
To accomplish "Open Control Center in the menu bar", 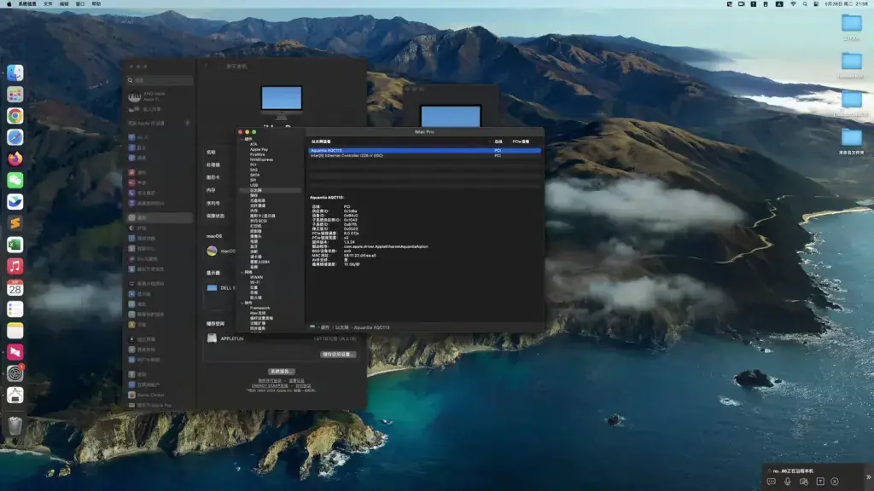I will 816,4.
